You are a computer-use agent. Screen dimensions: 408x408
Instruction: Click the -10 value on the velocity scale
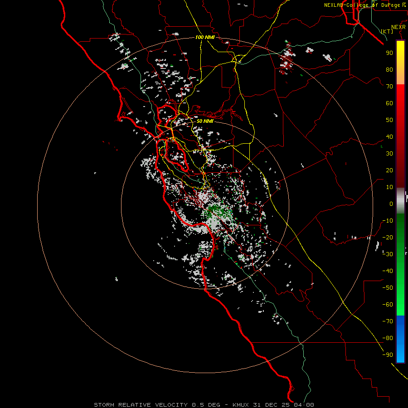point(388,221)
